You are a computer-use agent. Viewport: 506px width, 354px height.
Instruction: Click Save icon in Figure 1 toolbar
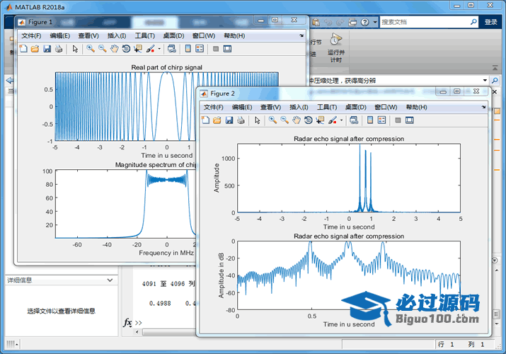click(47, 49)
